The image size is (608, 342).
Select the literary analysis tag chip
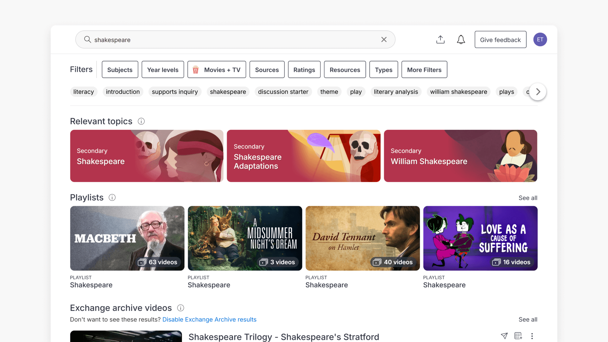[x=396, y=92]
